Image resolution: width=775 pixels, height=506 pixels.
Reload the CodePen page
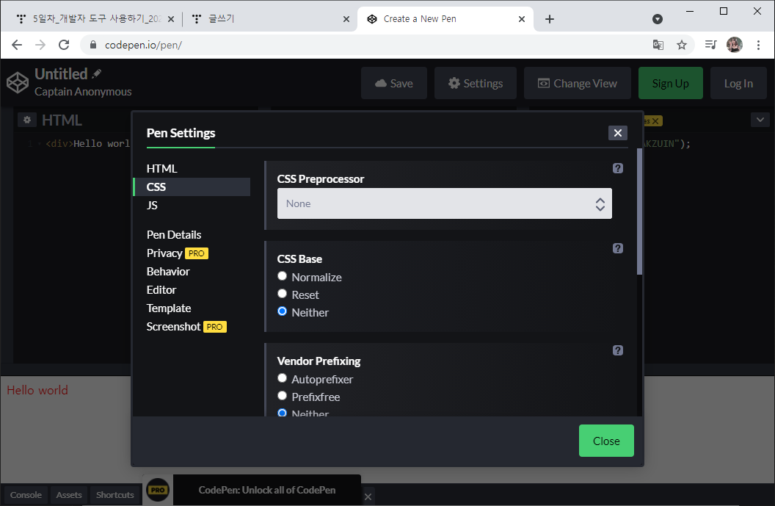tap(64, 45)
